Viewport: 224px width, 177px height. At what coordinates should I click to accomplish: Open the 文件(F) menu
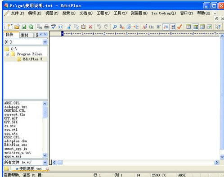pyautogui.click(x=18, y=13)
